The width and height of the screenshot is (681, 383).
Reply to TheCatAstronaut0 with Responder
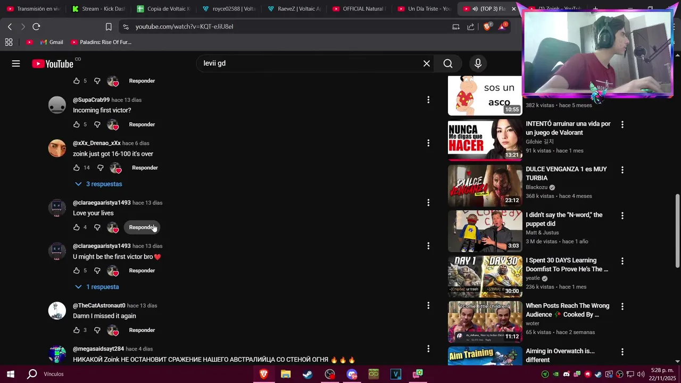pos(142,330)
